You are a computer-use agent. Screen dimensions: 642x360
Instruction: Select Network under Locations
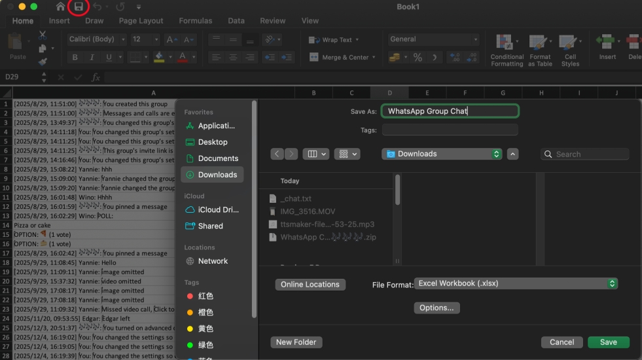[213, 261]
